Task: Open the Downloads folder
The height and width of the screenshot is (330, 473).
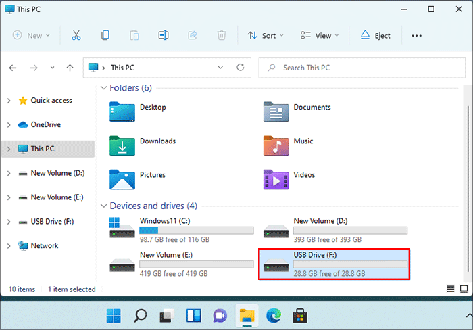Action: tap(157, 141)
